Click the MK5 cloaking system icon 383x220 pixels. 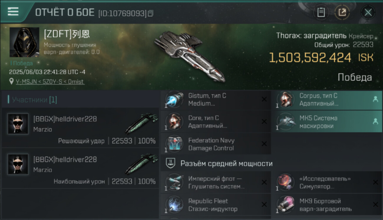tap(285, 122)
